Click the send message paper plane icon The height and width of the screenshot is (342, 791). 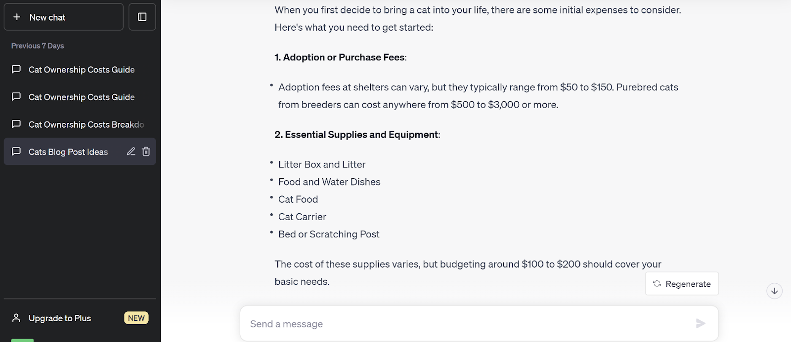tap(701, 324)
